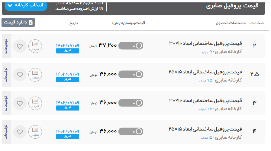The width and height of the screenshot is (271, 151).
Task: Favorite the thickness 2 profile with heart icon
Action: pos(20,46)
